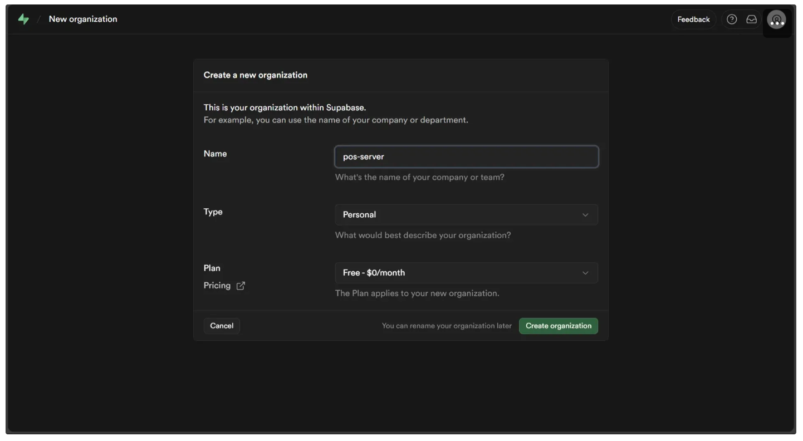
Task: Open the Plan dropdown showing Free - $0/month
Action: 467,273
